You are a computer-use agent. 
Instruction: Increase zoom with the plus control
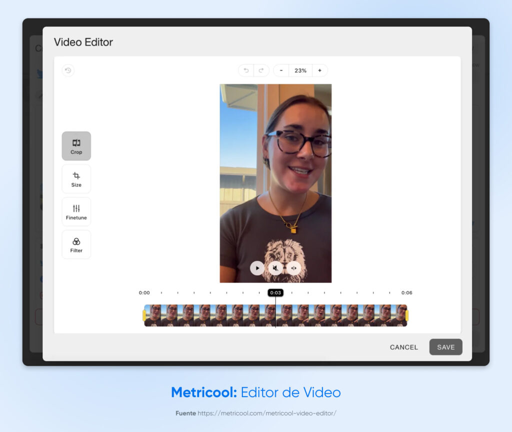(319, 70)
